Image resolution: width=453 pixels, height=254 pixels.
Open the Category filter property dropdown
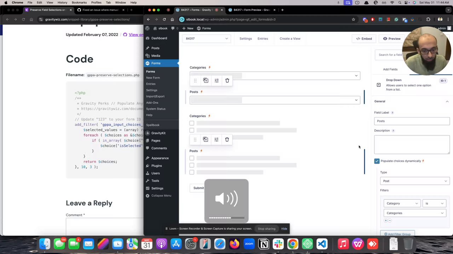[402, 203]
